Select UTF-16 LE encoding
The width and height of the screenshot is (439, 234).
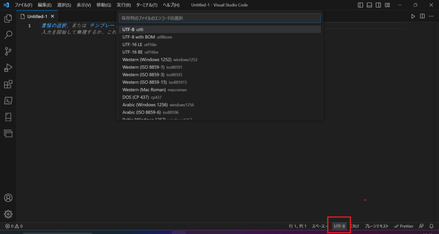[x=220, y=44]
